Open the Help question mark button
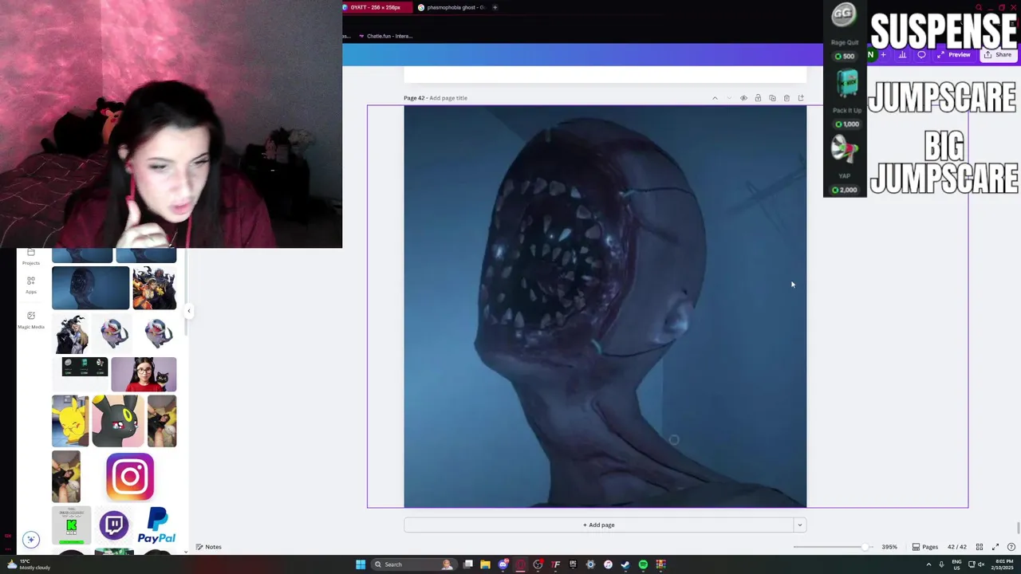This screenshot has width=1021, height=574. click(x=1011, y=547)
